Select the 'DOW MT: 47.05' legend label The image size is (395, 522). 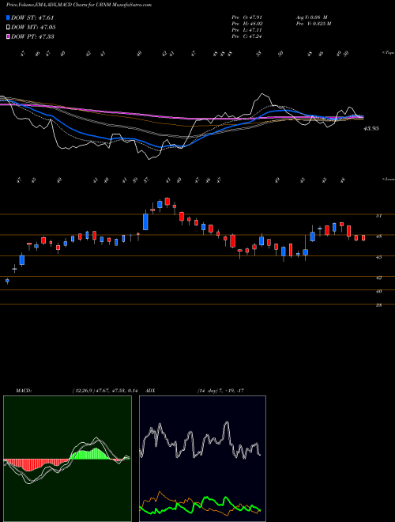click(x=33, y=28)
